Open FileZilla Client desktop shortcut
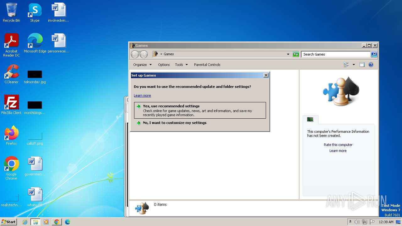The width and height of the screenshot is (402, 226). 11,105
